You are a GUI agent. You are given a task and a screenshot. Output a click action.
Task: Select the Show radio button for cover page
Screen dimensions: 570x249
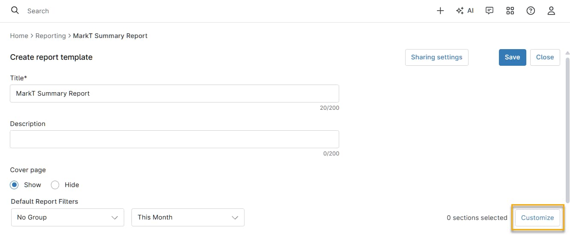(13, 185)
